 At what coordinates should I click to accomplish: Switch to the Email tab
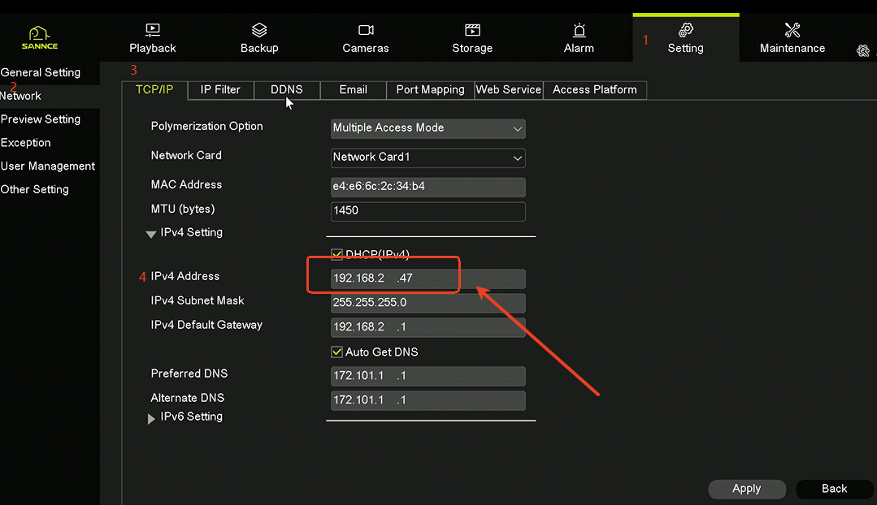(354, 90)
